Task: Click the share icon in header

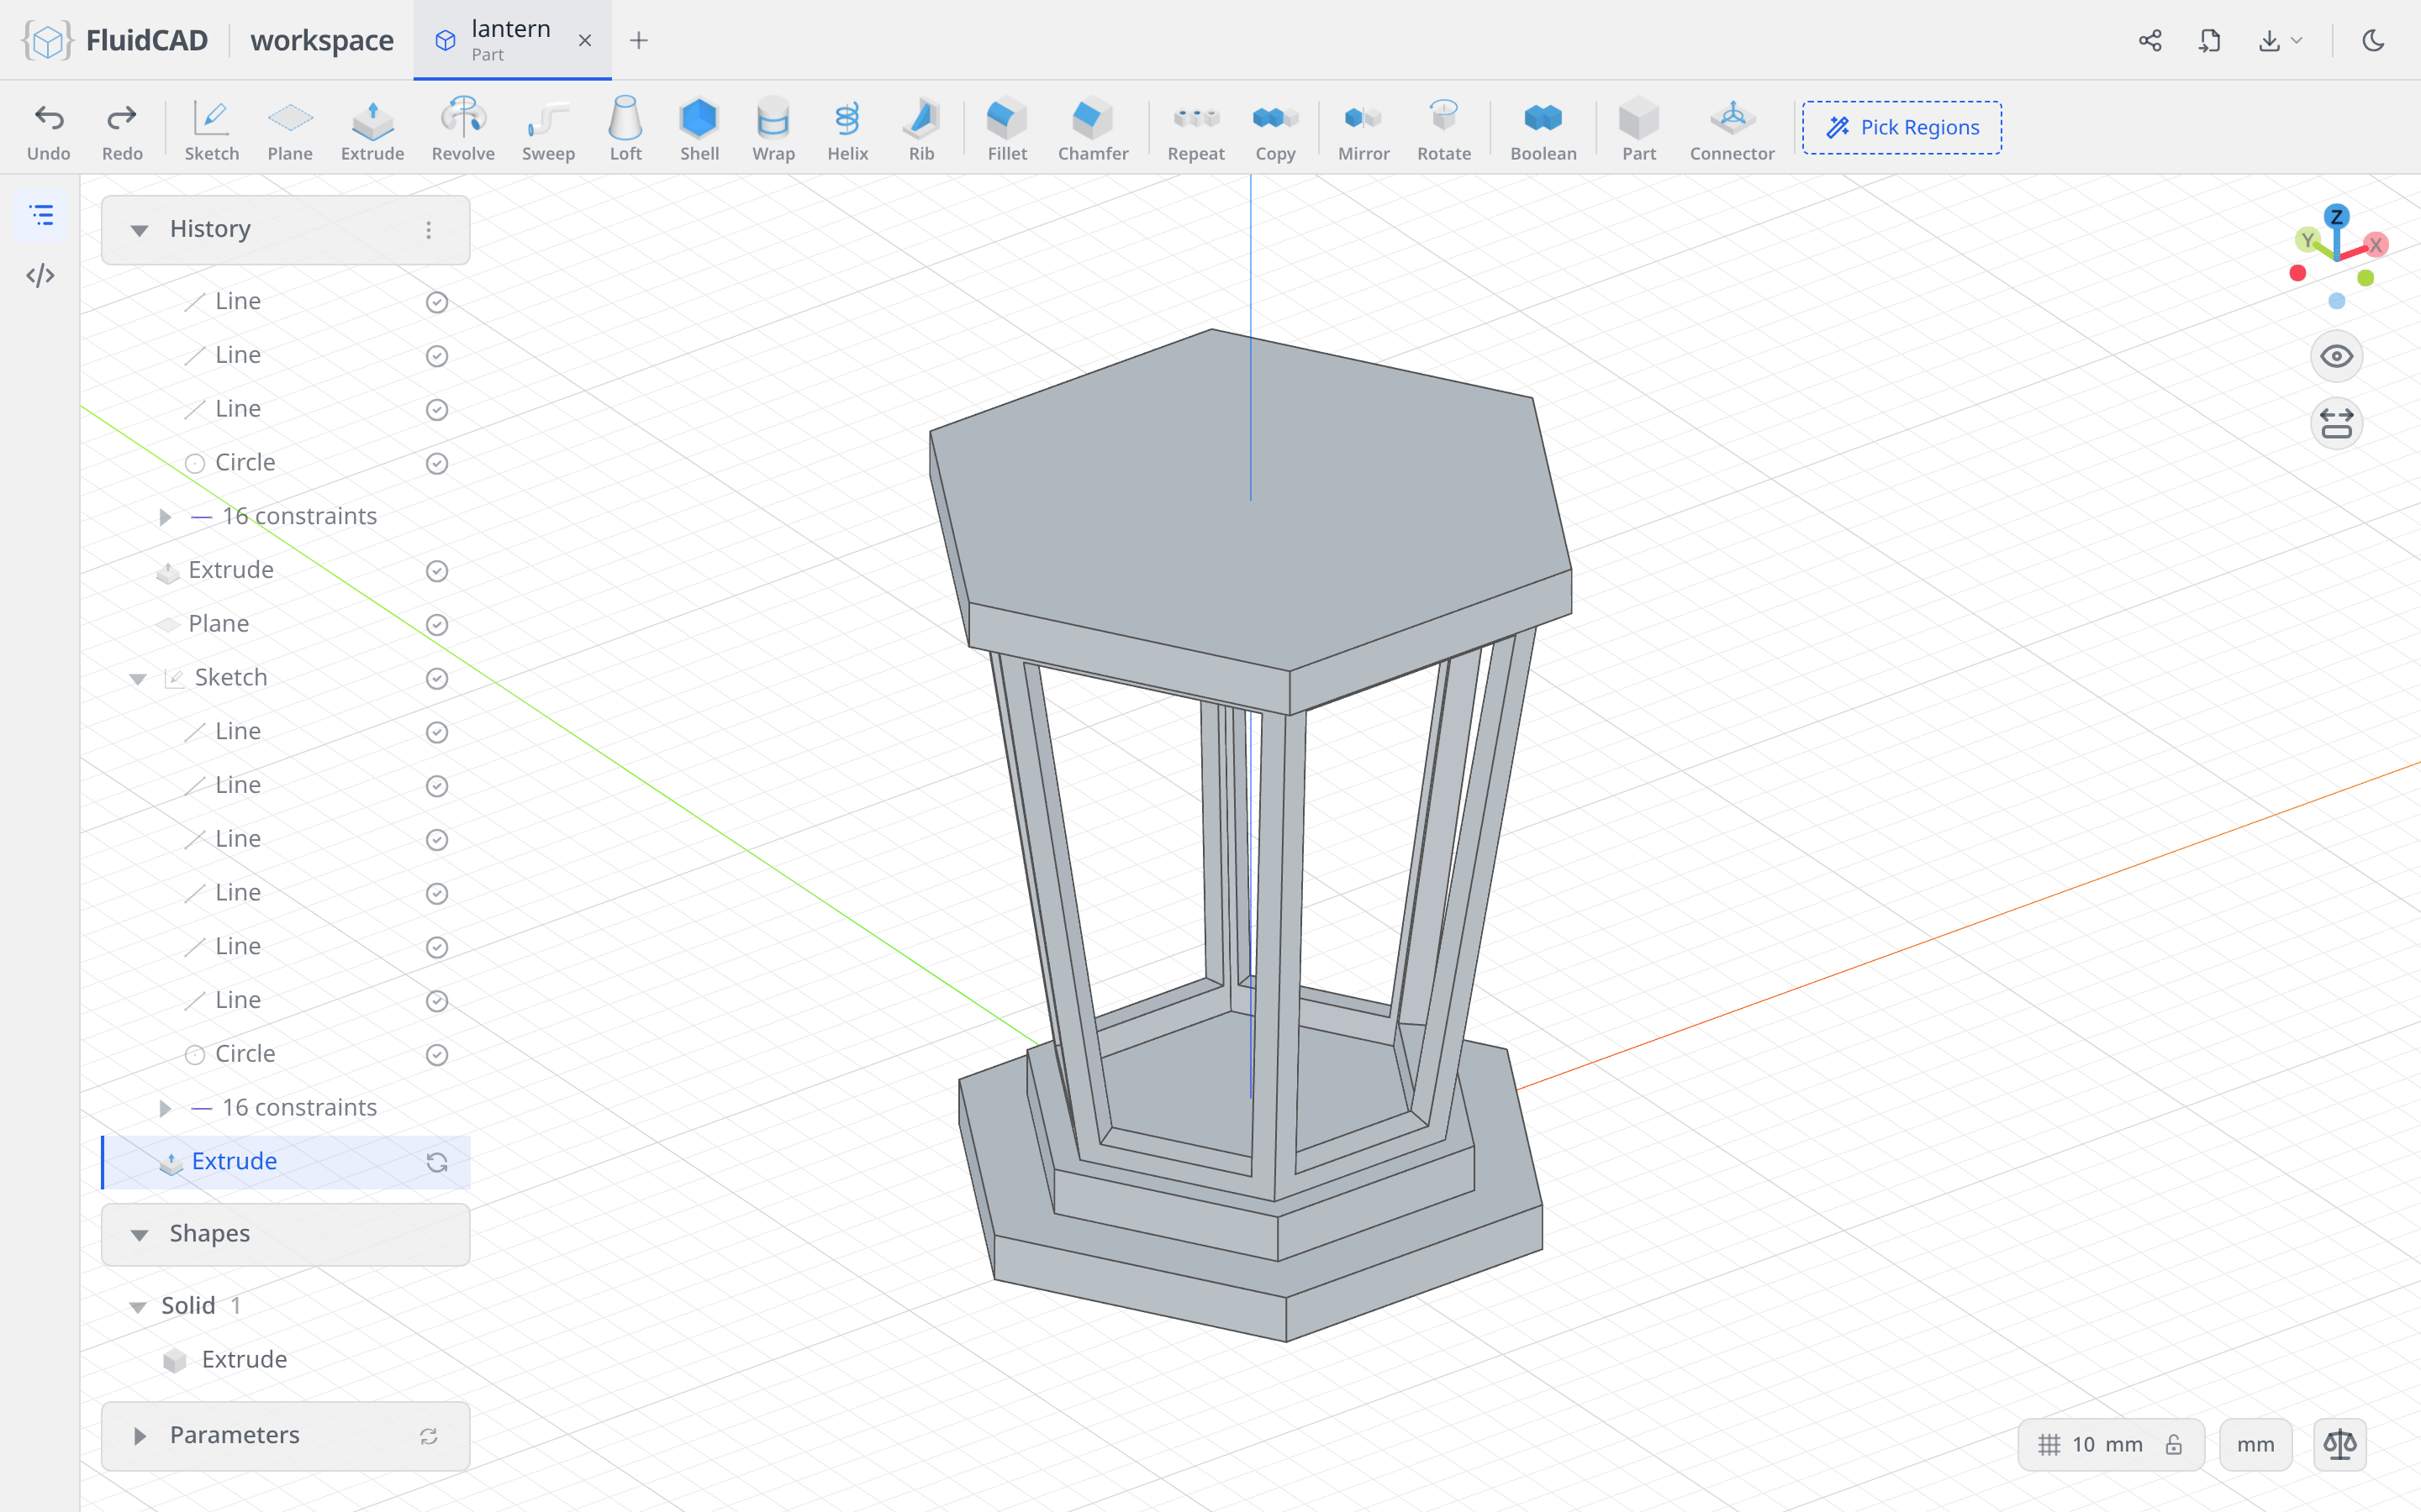Action: [2149, 40]
